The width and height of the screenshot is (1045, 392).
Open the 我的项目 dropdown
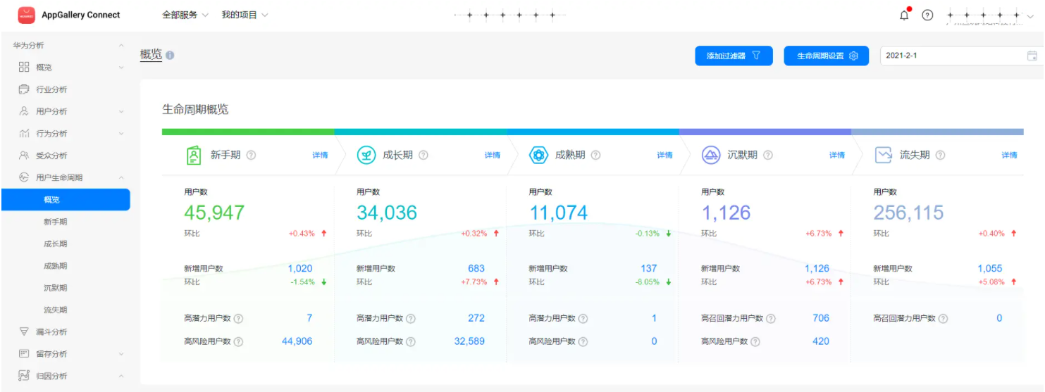point(245,15)
